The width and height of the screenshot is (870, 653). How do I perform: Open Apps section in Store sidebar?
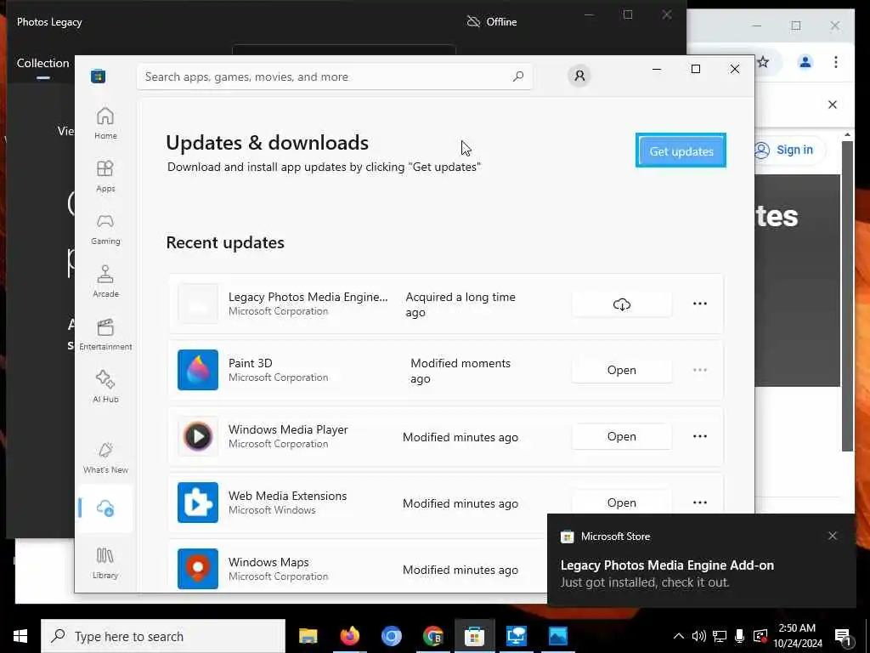click(105, 176)
